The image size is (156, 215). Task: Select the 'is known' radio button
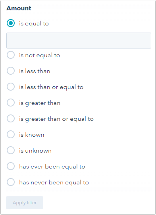pos(11,134)
